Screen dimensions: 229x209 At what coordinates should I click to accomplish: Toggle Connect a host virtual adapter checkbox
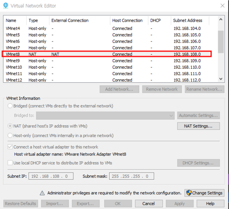click(x=10, y=147)
